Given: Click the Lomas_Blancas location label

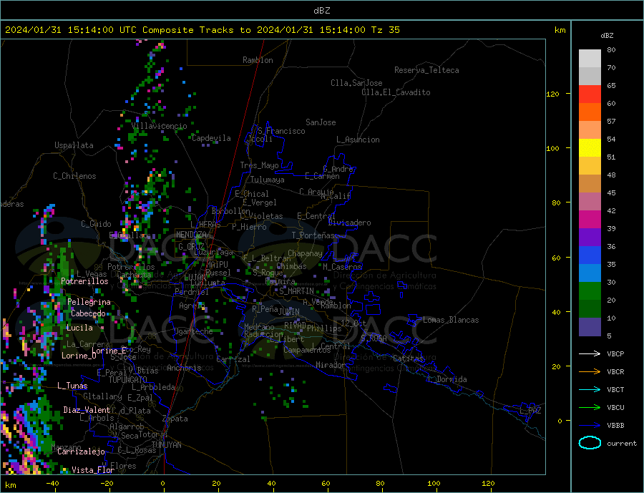Looking at the screenshot, I should pyautogui.click(x=451, y=320).
